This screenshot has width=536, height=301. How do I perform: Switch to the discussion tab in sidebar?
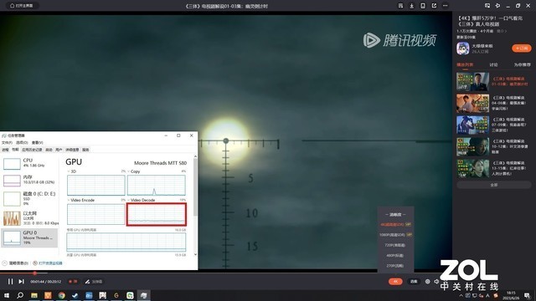click(x=493, y=65)
